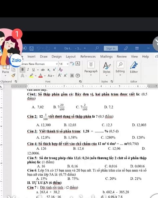The width and height of the screenshot is (158, 198).
Task: Click the font size box showing 14
Action: pyautogui.click(x=62, y=64)
